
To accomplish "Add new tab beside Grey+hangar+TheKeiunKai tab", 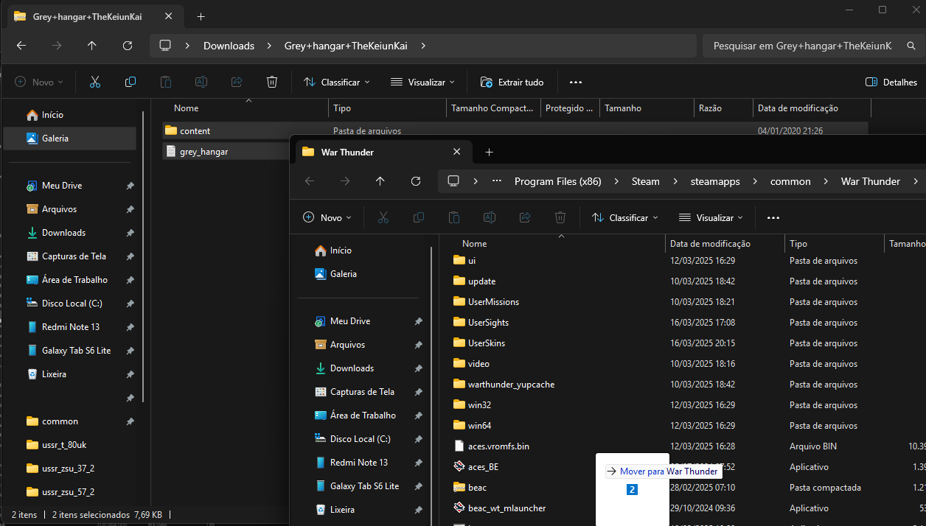I will pos(201,16).
